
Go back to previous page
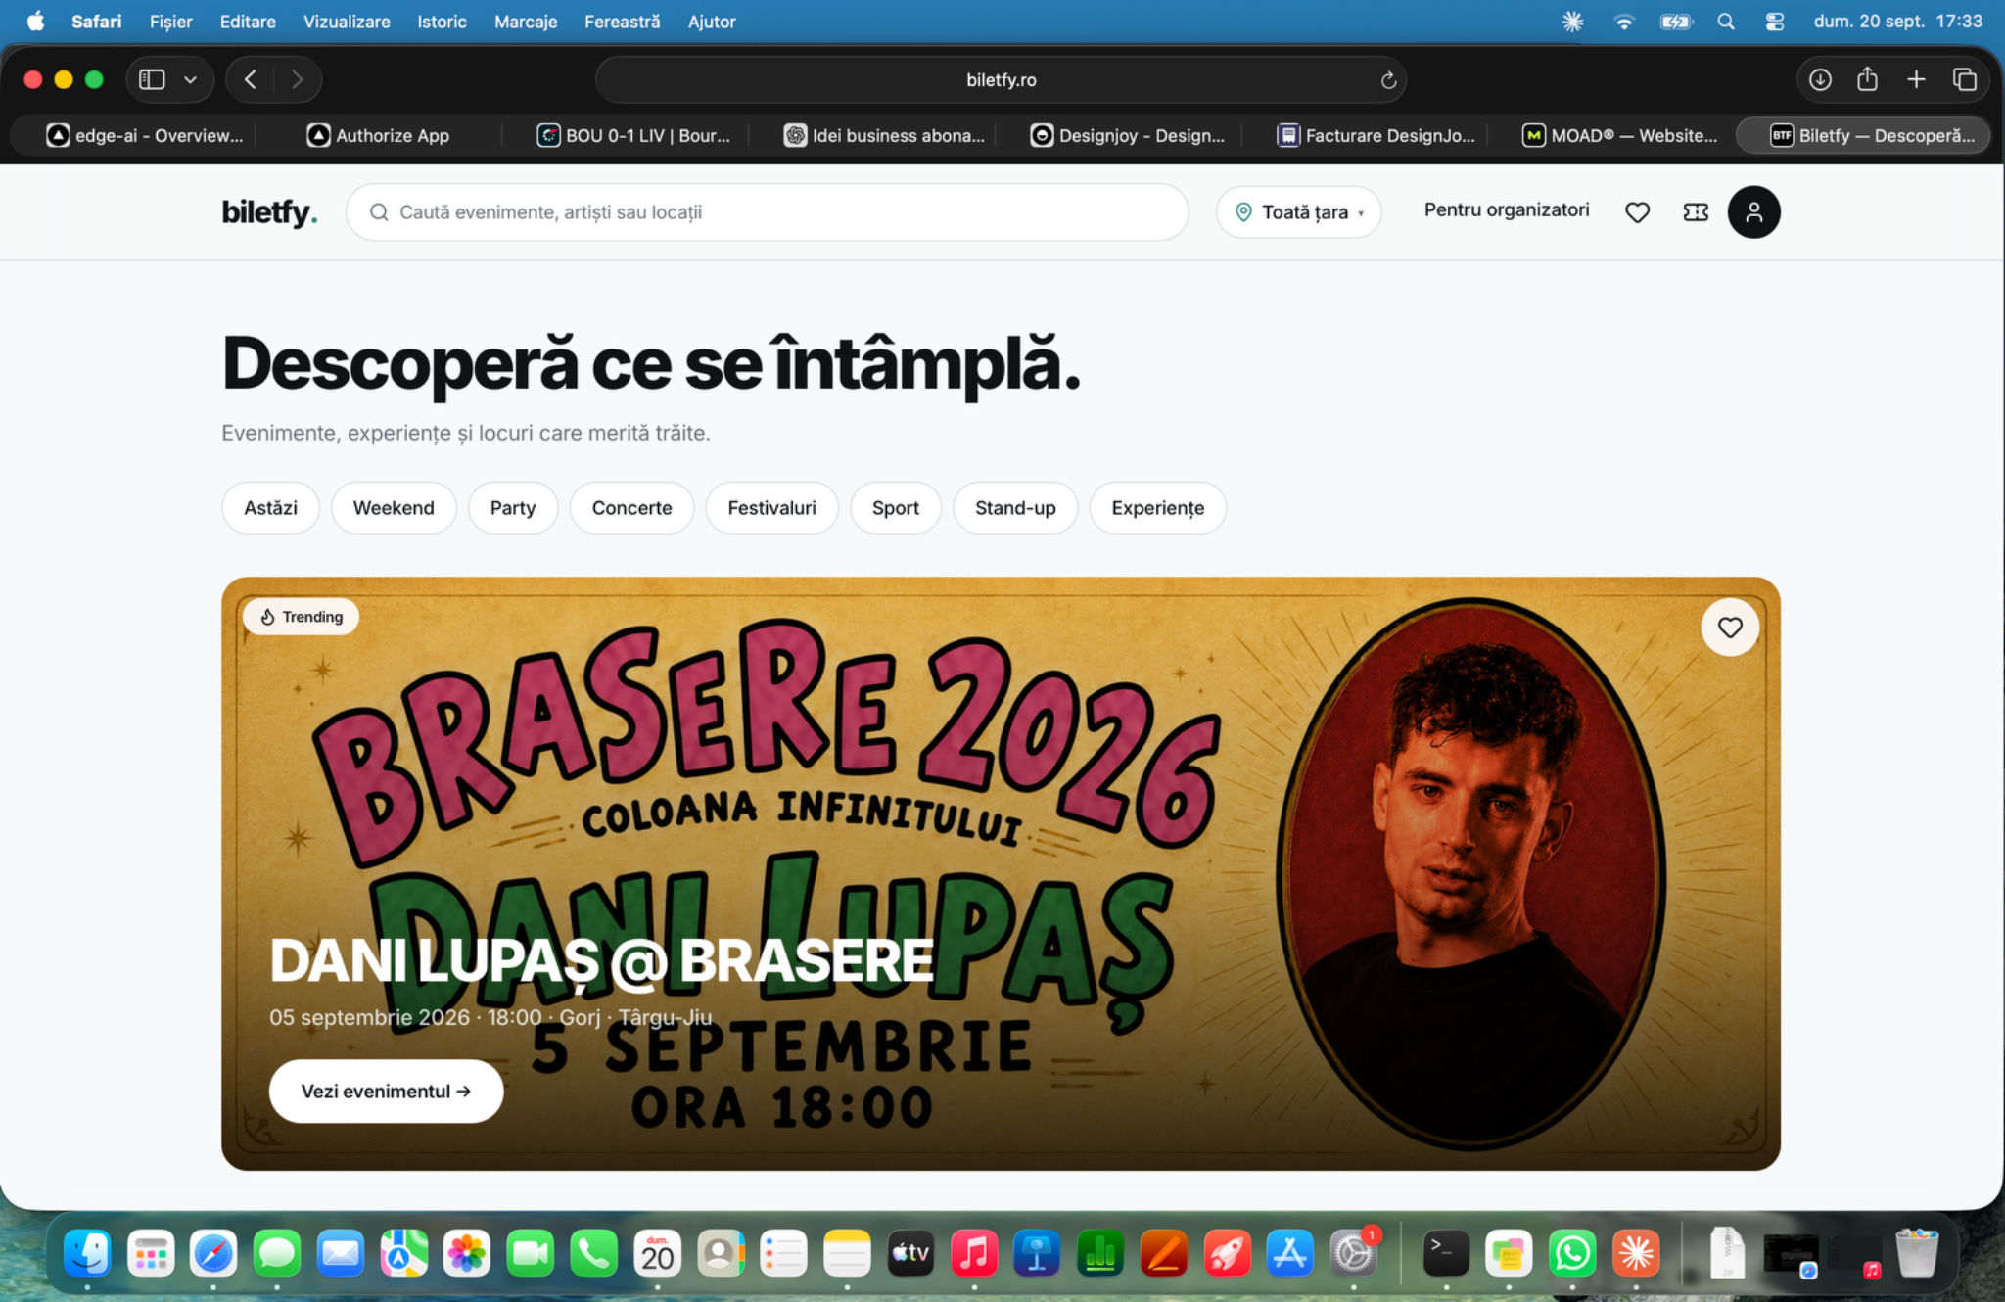point(251,79)
